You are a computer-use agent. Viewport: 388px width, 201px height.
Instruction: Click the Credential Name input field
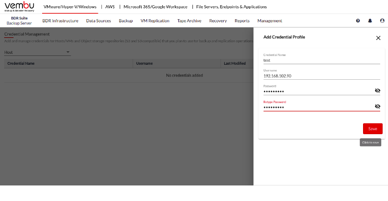(x=321, y=60)
